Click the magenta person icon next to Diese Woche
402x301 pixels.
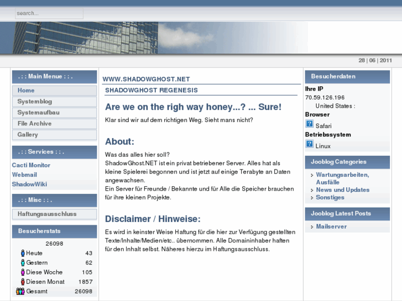tap(23, 272)
